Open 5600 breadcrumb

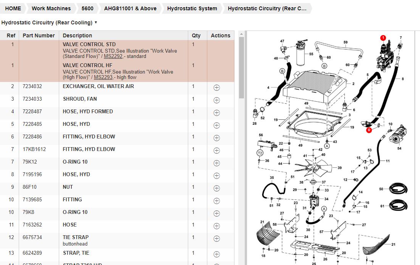(87, 8)
